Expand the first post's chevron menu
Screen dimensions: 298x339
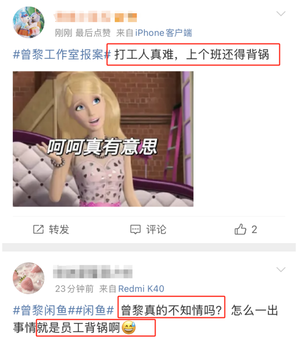click(x=281, y=14)
